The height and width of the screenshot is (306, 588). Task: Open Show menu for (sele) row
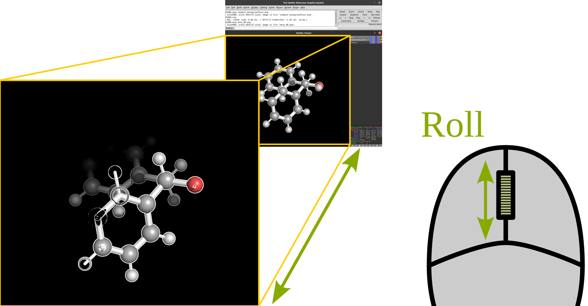(374, 42)
